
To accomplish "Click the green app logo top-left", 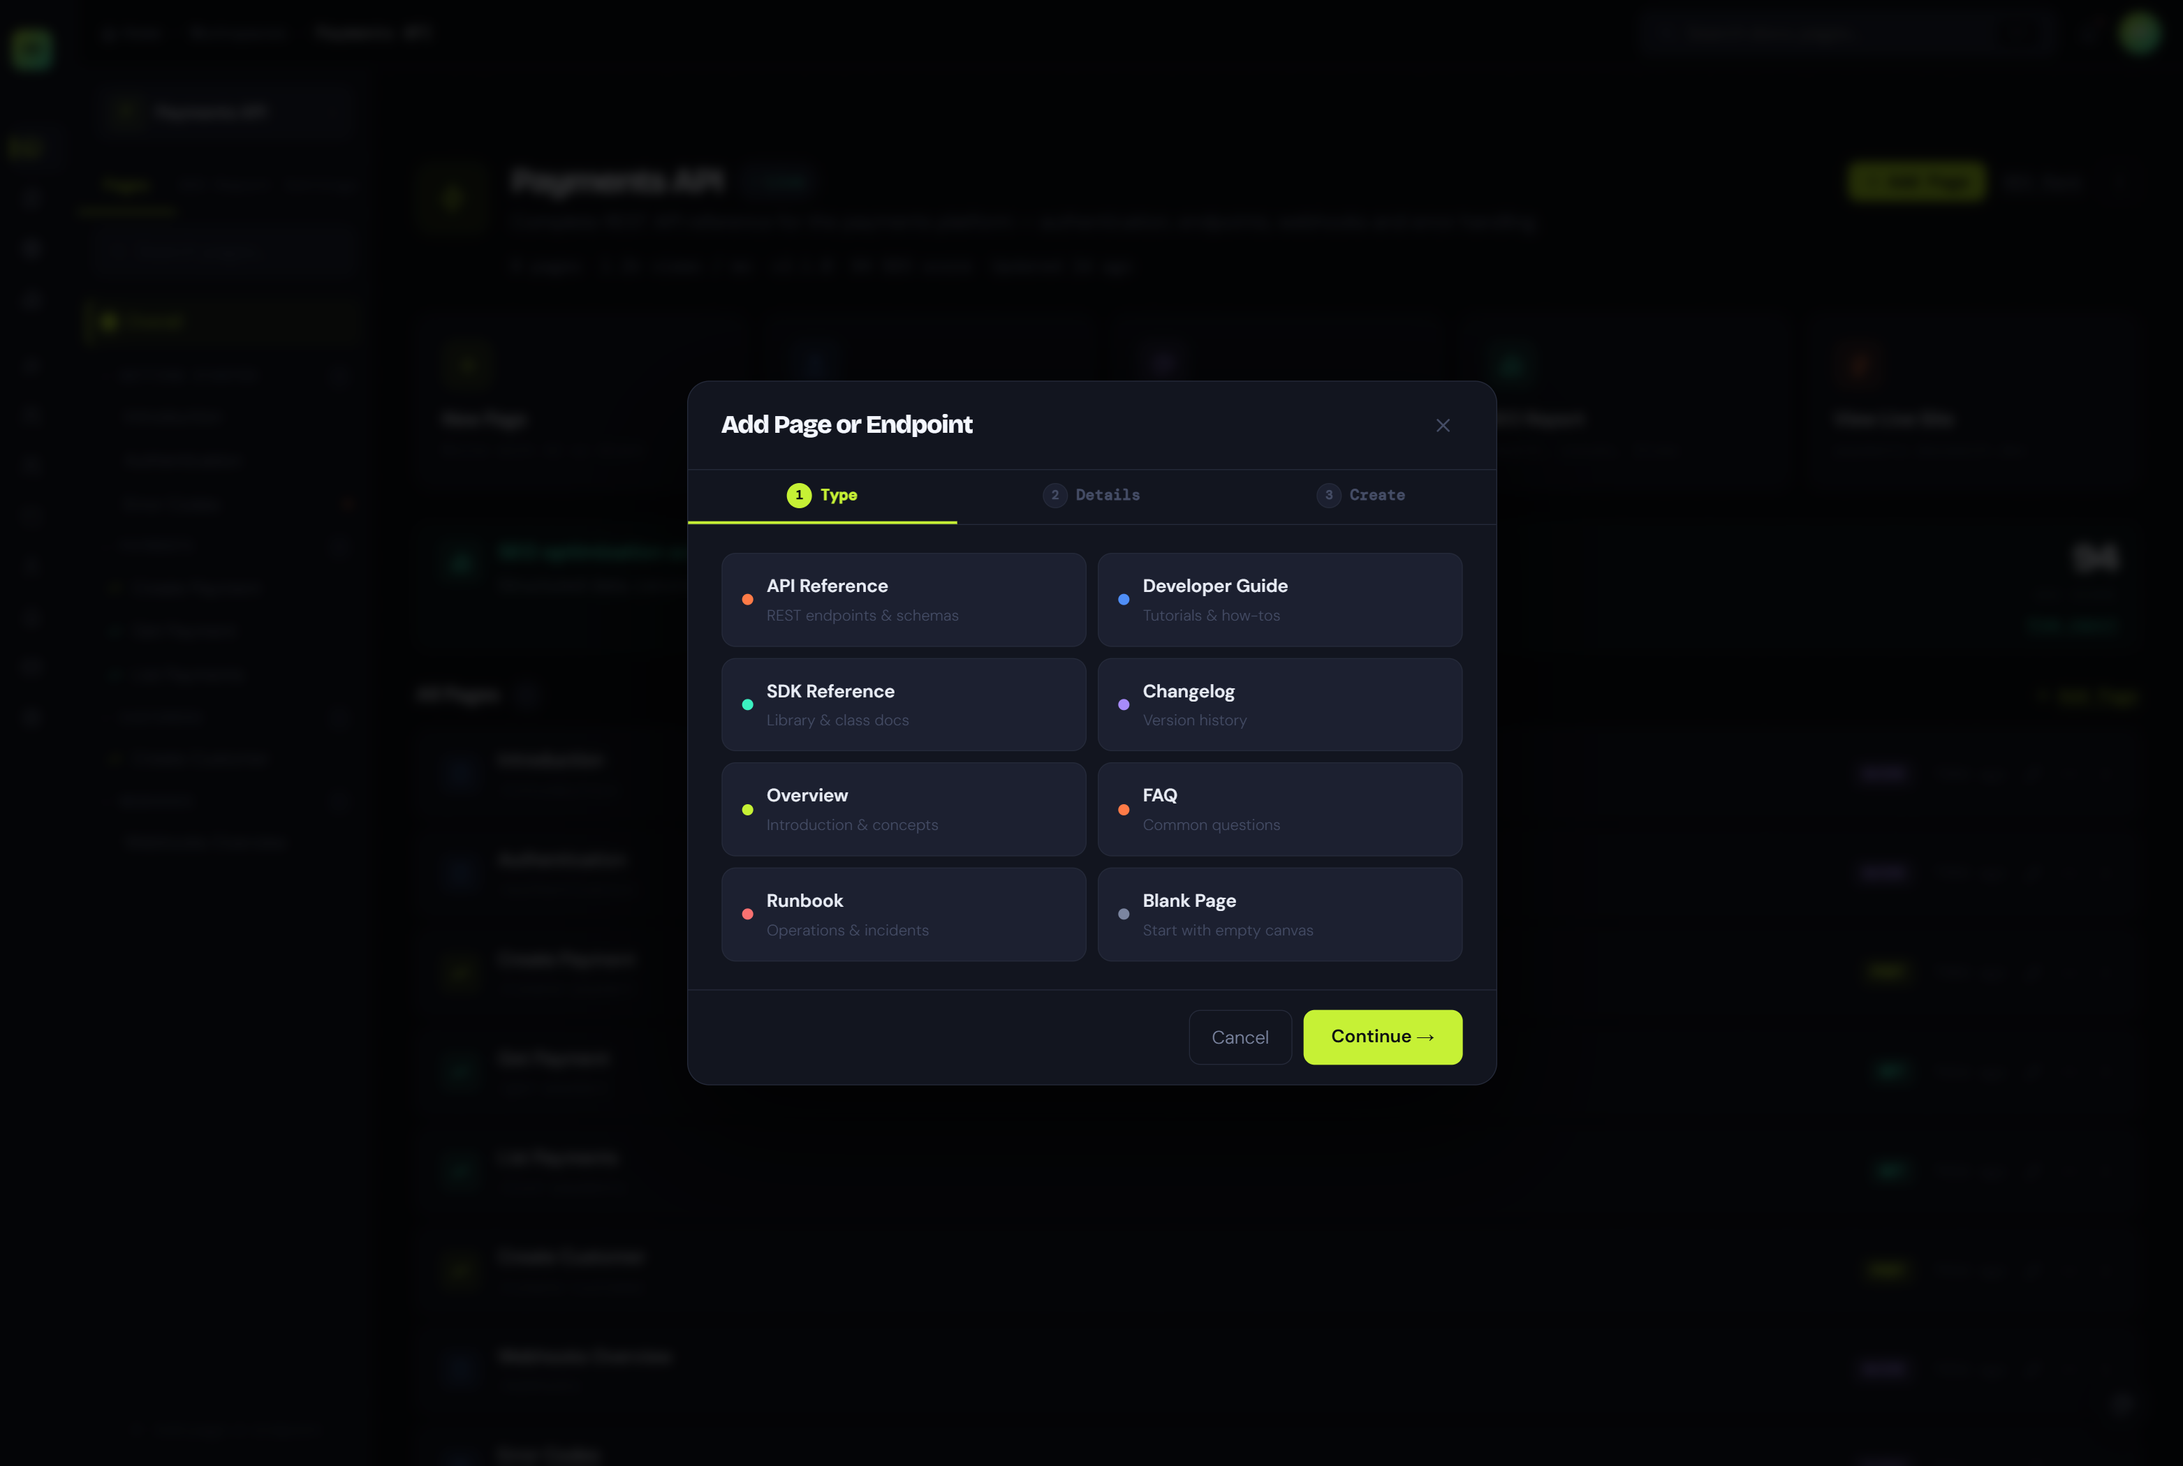I will [31, 47].
